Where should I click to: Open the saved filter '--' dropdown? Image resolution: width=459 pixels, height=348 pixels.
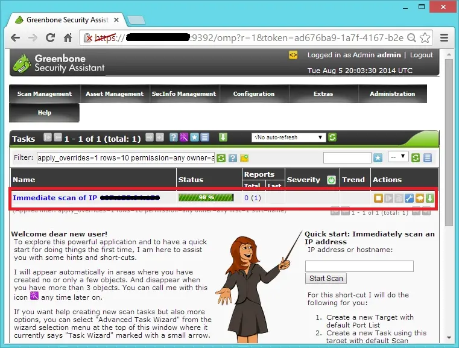click(398, 157)
